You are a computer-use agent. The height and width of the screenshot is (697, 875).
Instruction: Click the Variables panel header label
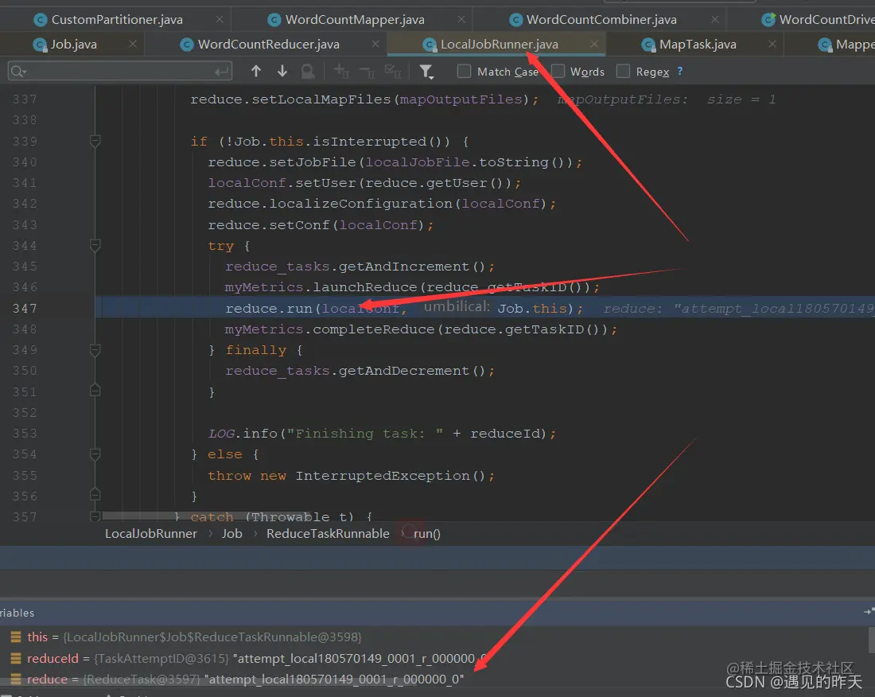pos(17,613)
